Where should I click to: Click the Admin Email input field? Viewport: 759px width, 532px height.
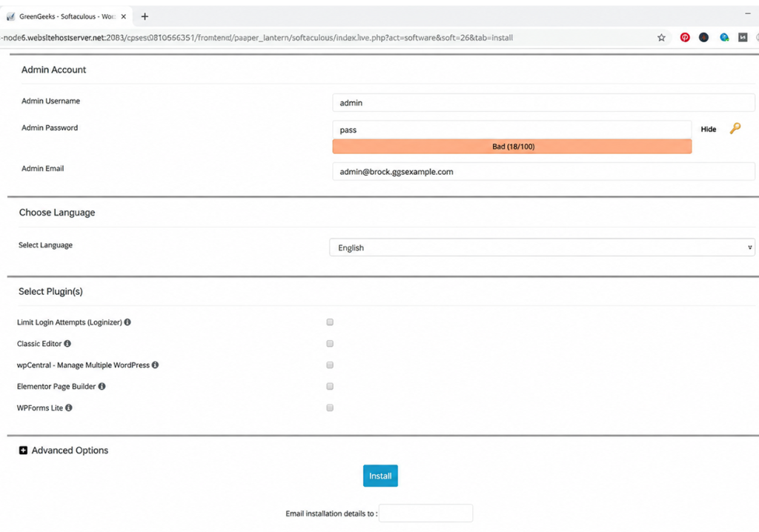543,172
